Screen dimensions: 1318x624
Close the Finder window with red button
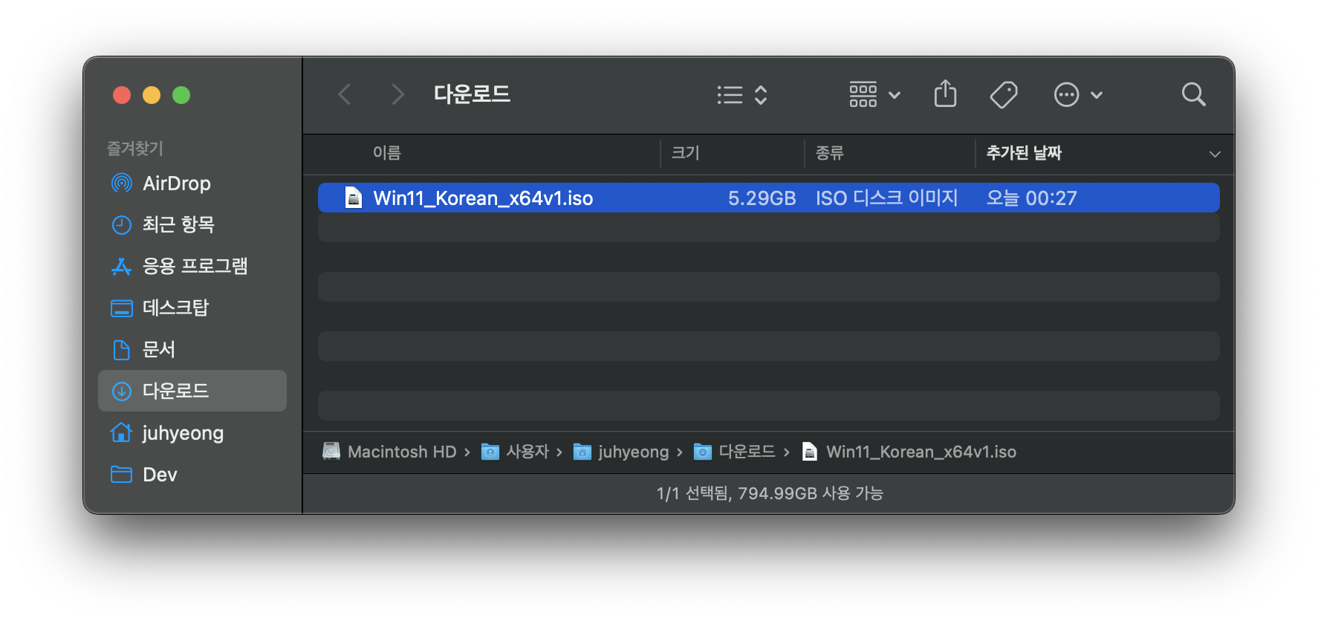tap(122, 95)
